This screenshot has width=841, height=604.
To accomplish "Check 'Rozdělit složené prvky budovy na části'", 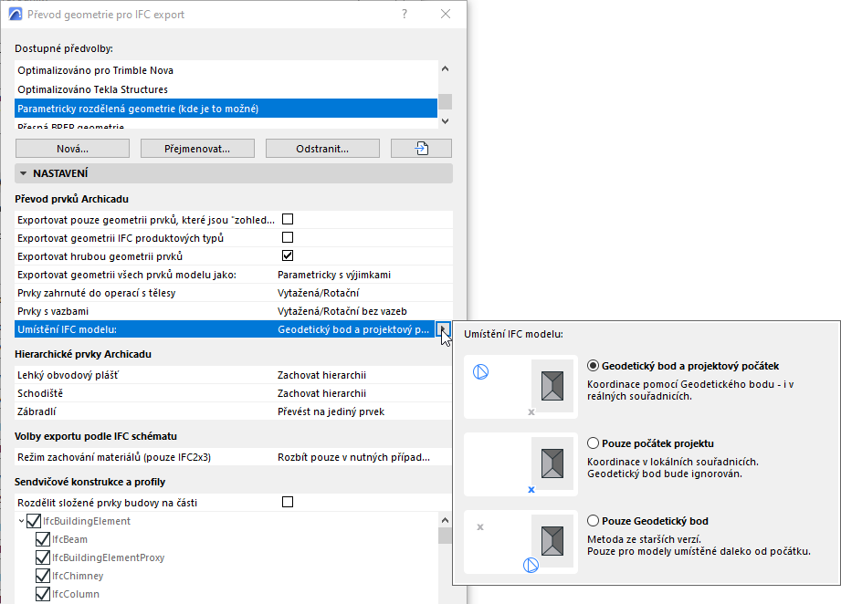I will click(288, 502).
